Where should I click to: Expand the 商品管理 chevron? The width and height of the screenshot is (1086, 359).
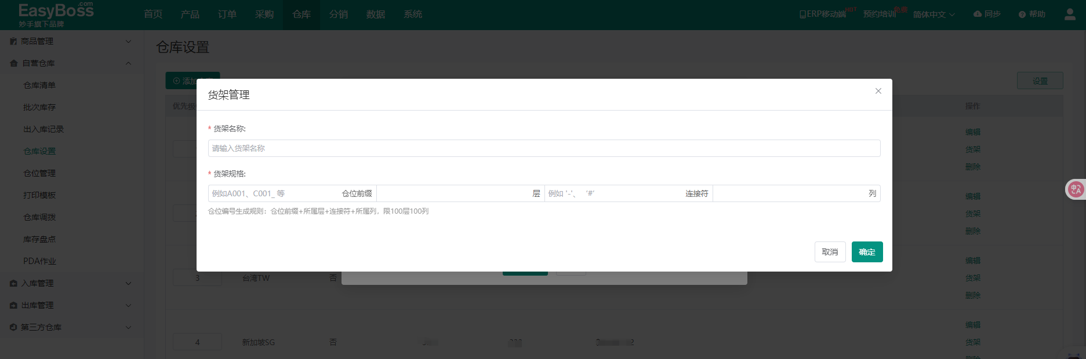(x=129, y=41)
